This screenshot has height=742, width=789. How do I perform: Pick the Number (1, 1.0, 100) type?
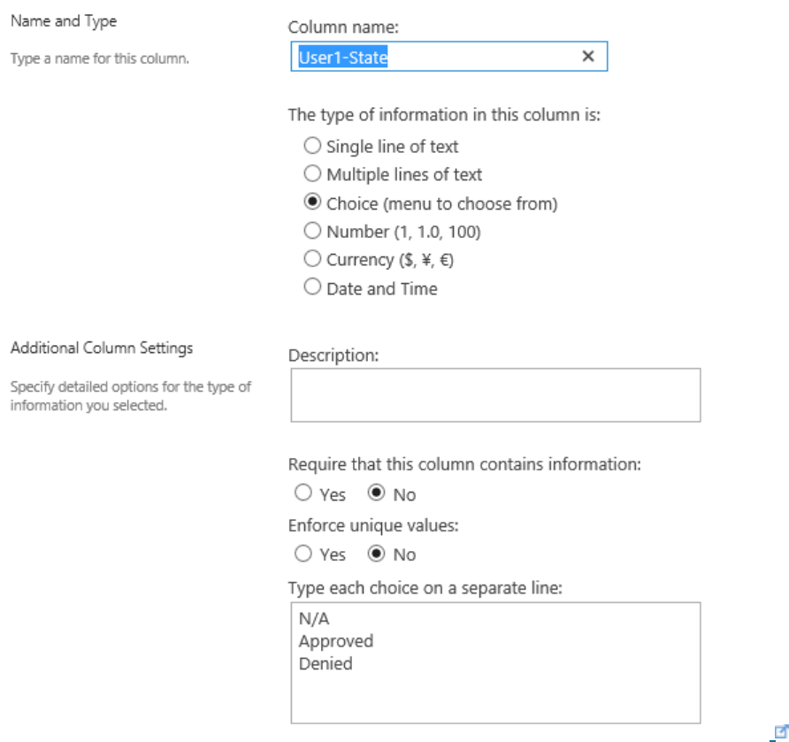coord(310,231)
